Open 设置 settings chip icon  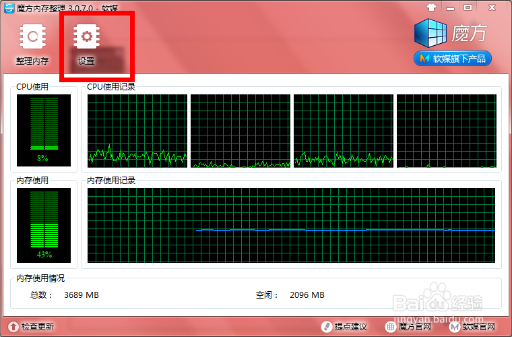pos(86,36)
